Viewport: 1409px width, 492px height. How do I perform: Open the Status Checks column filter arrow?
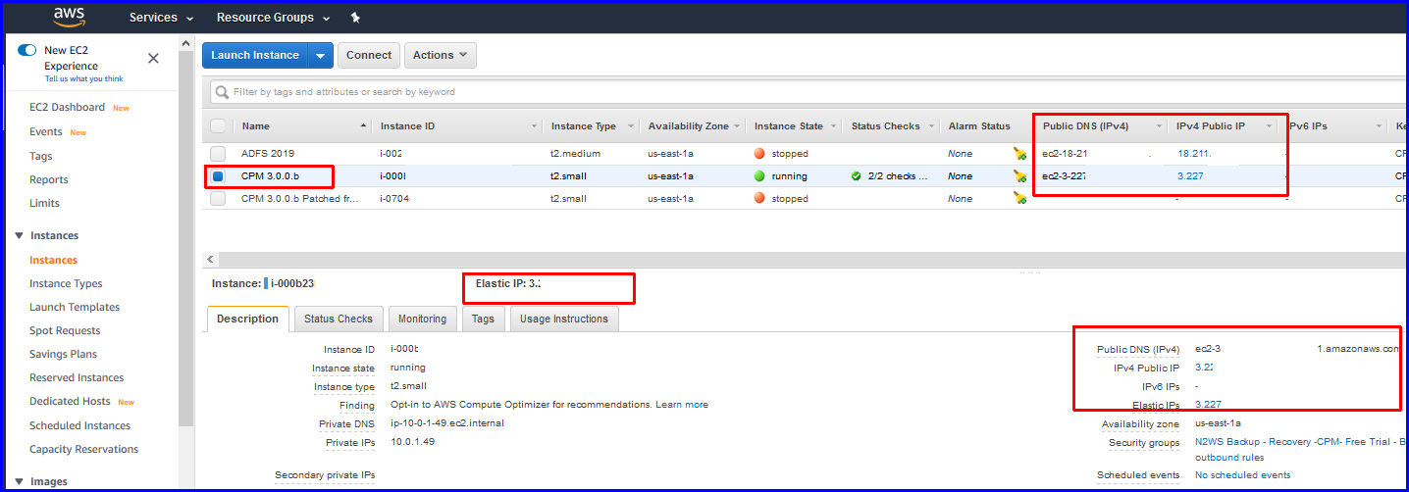coord(929,126)
